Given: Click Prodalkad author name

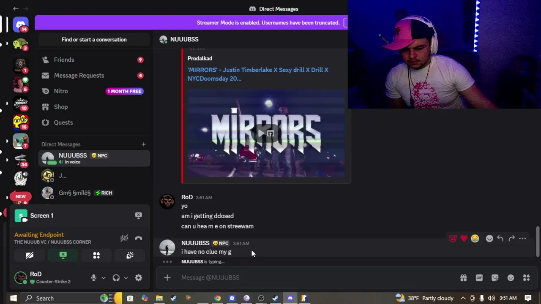Looking at the screenshot, I should tap(200, 58).
